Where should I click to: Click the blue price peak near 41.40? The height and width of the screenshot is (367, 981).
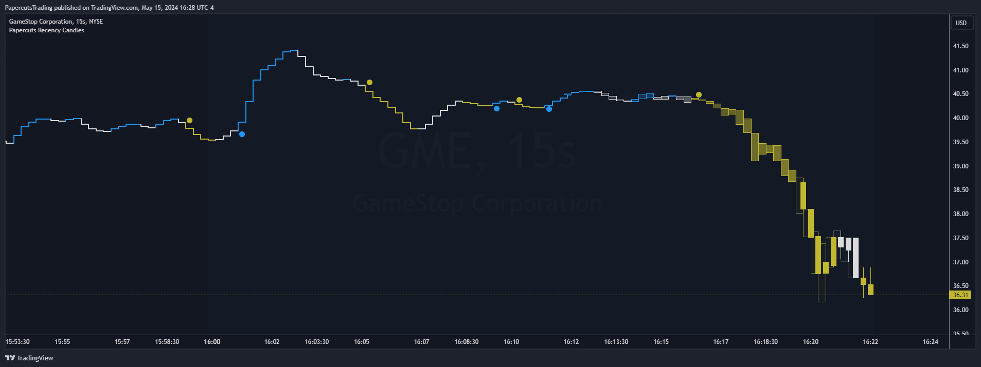(x=294, y=50)
